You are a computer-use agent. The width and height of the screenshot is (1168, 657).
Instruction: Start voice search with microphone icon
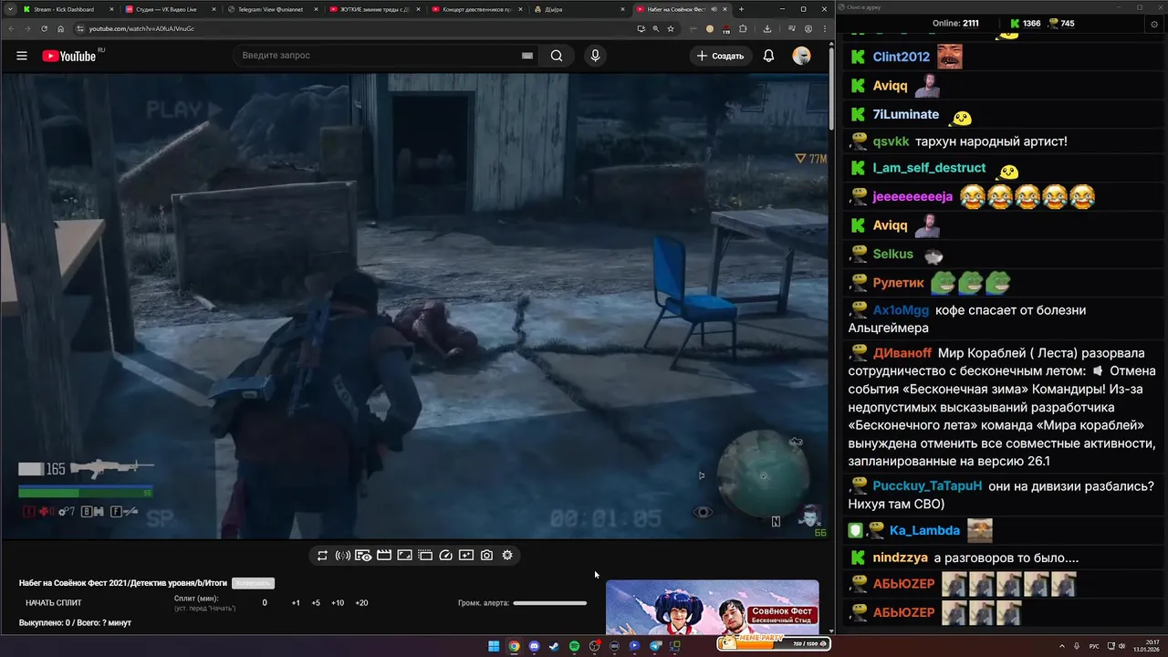(x=595, y=56)
